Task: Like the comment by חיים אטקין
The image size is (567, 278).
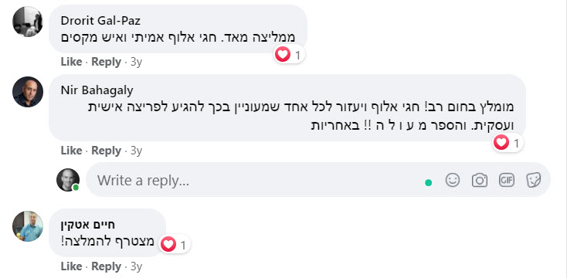Action: pyautogui.click(x=71, y=266)
